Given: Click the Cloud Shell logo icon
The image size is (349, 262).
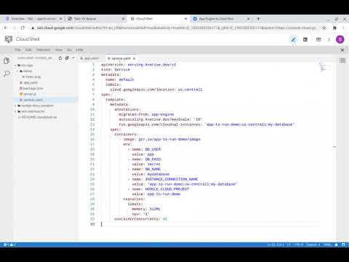Looking at the screenshot, I should [9, 39].
